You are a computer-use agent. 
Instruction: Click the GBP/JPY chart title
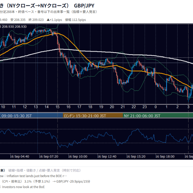coord(47,6)
